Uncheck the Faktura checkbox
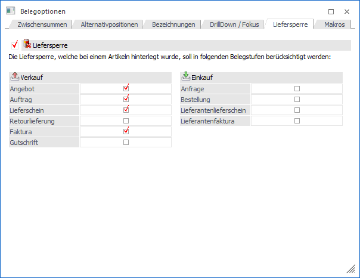The image size is (360, 278). click(x=126, y=131)
